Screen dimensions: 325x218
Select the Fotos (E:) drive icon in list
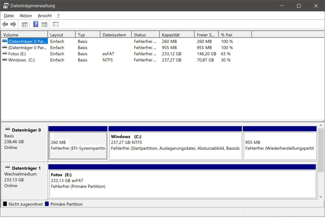(x=5, y=54)
